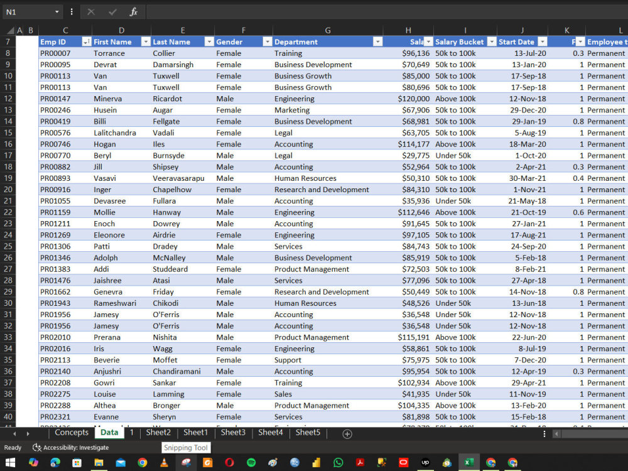The width and height of the screenshot is (628, 471).
Task: Select the last name cell Chandiramani
Action: point(183,371)
